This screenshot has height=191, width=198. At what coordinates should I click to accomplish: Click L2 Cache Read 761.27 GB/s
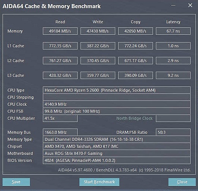[60, 61]
